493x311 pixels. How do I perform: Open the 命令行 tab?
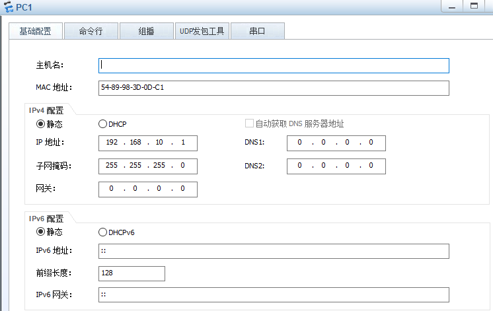tap(91, 31)
